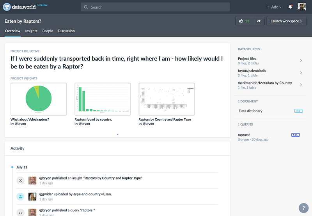Expand markmarkoh/Metadata by Country chevron

click(x=301, y=85)
